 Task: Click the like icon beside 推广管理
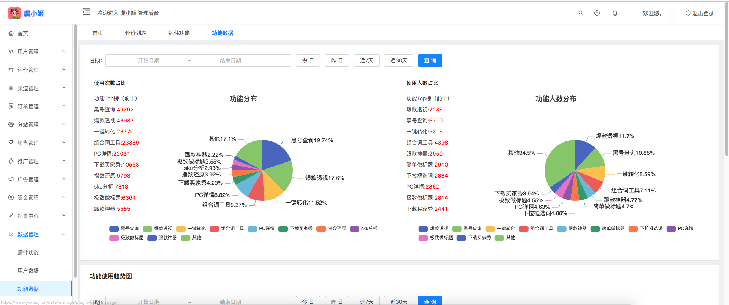(x=11, y=161)
